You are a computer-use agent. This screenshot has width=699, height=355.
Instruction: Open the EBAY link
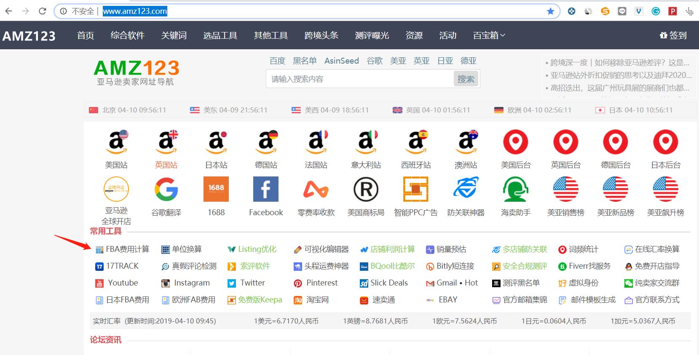[442, 300]
